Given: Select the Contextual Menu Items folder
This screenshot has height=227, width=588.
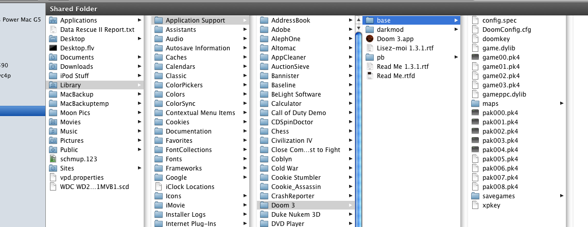Looking at the screenshot, I should pos(201,113).
